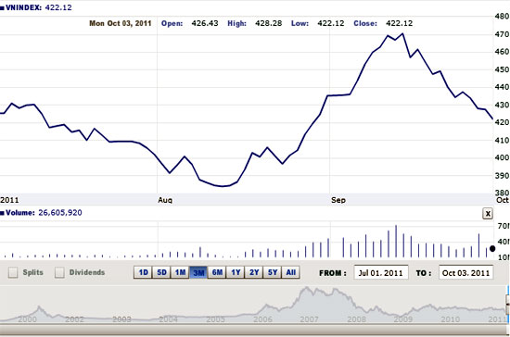Viewport: 510px width, 337px height.
Task: Click the 470 price axis label
Action: pyautogui.click(x=502, y=34)
